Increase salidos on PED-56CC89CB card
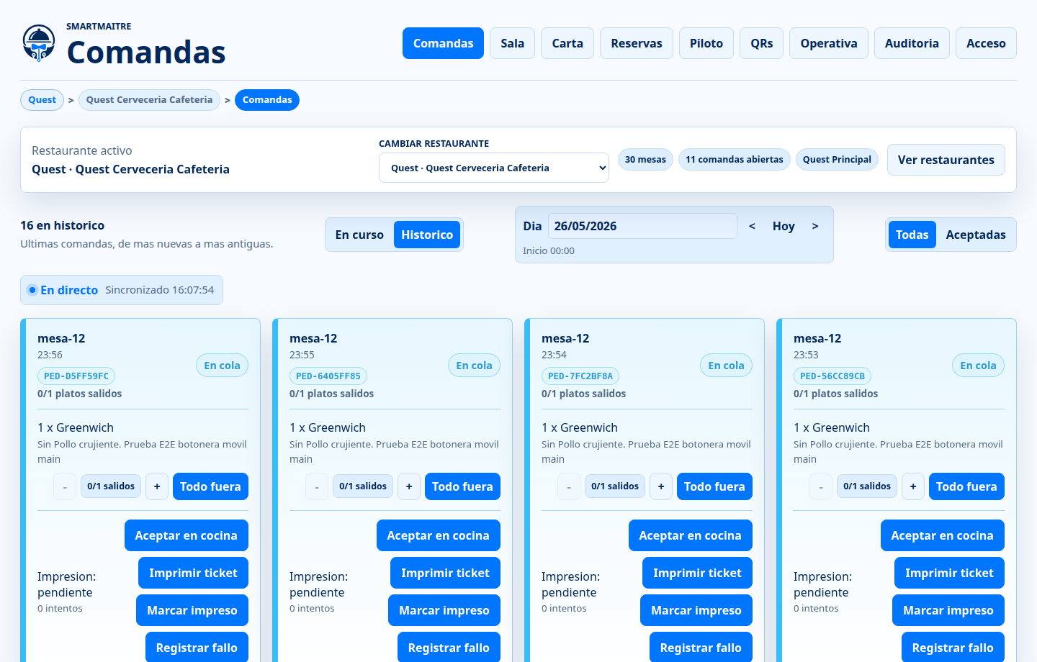This screenshot has width=1037, height=662. [913, 486]
